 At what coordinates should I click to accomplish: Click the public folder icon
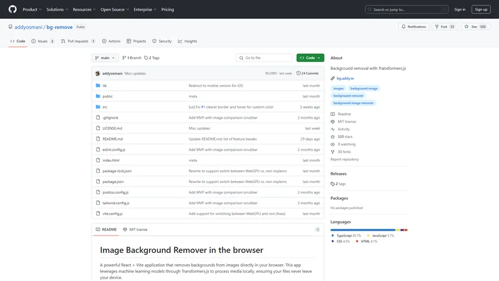coord(98,96)
